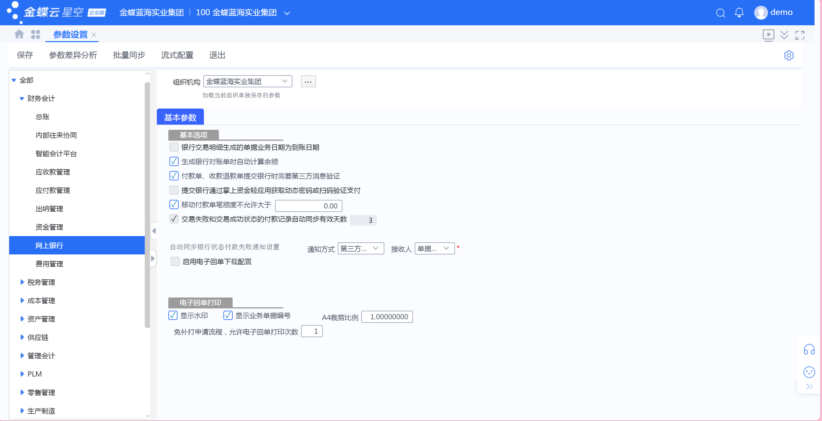Uncheck 生成银行对账单时自动计算余额
The height and width of the screenshot is (421, 822).
point(174,161)
